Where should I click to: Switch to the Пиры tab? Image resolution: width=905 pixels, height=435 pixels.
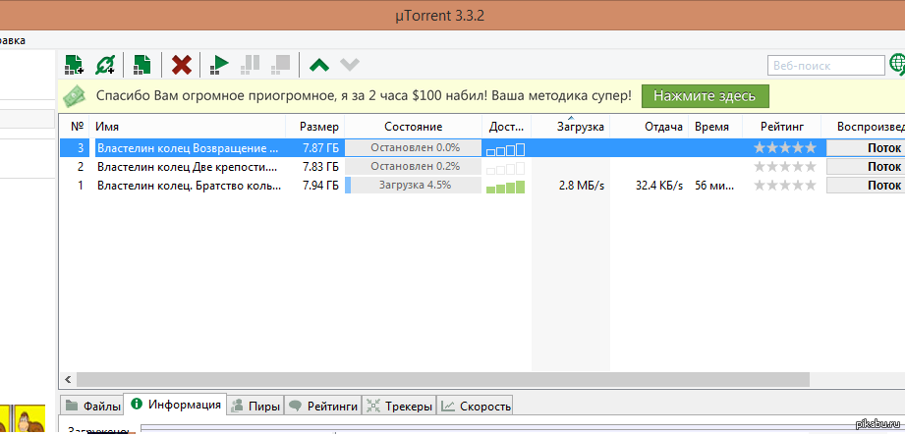pyautogui.click(x=255, y=406)
